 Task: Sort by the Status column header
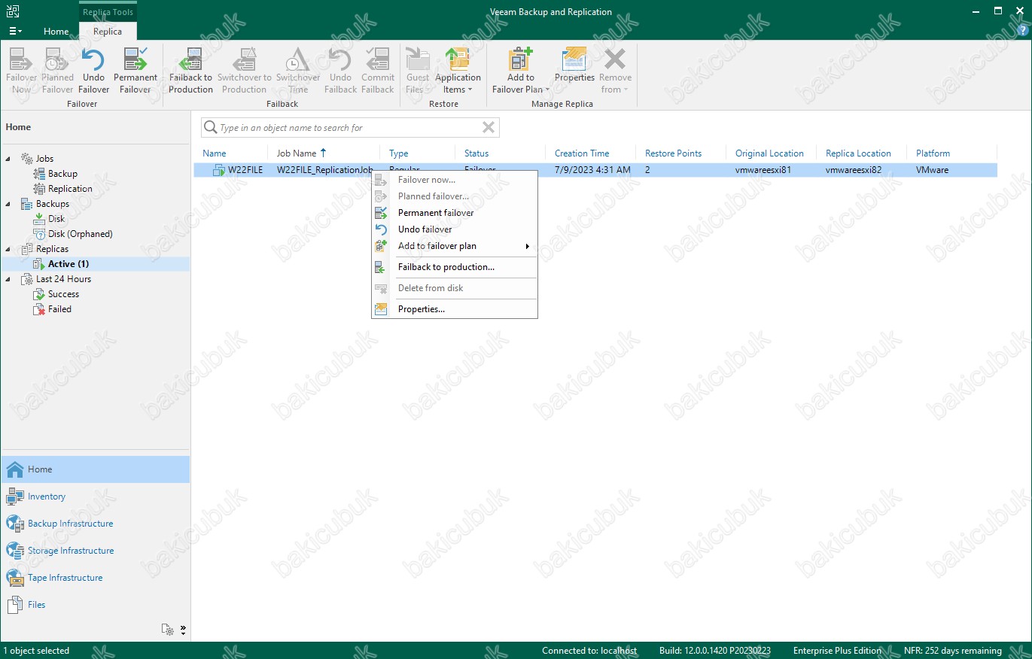[476, 153]
